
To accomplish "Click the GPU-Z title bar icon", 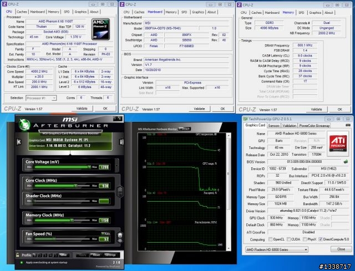I will click(x=245, y=119).
